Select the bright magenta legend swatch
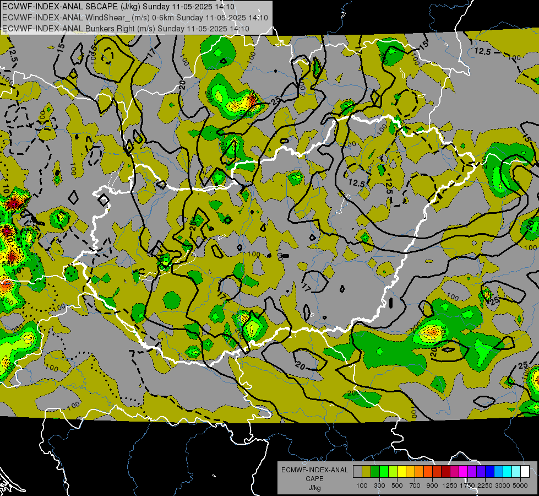 464,472
